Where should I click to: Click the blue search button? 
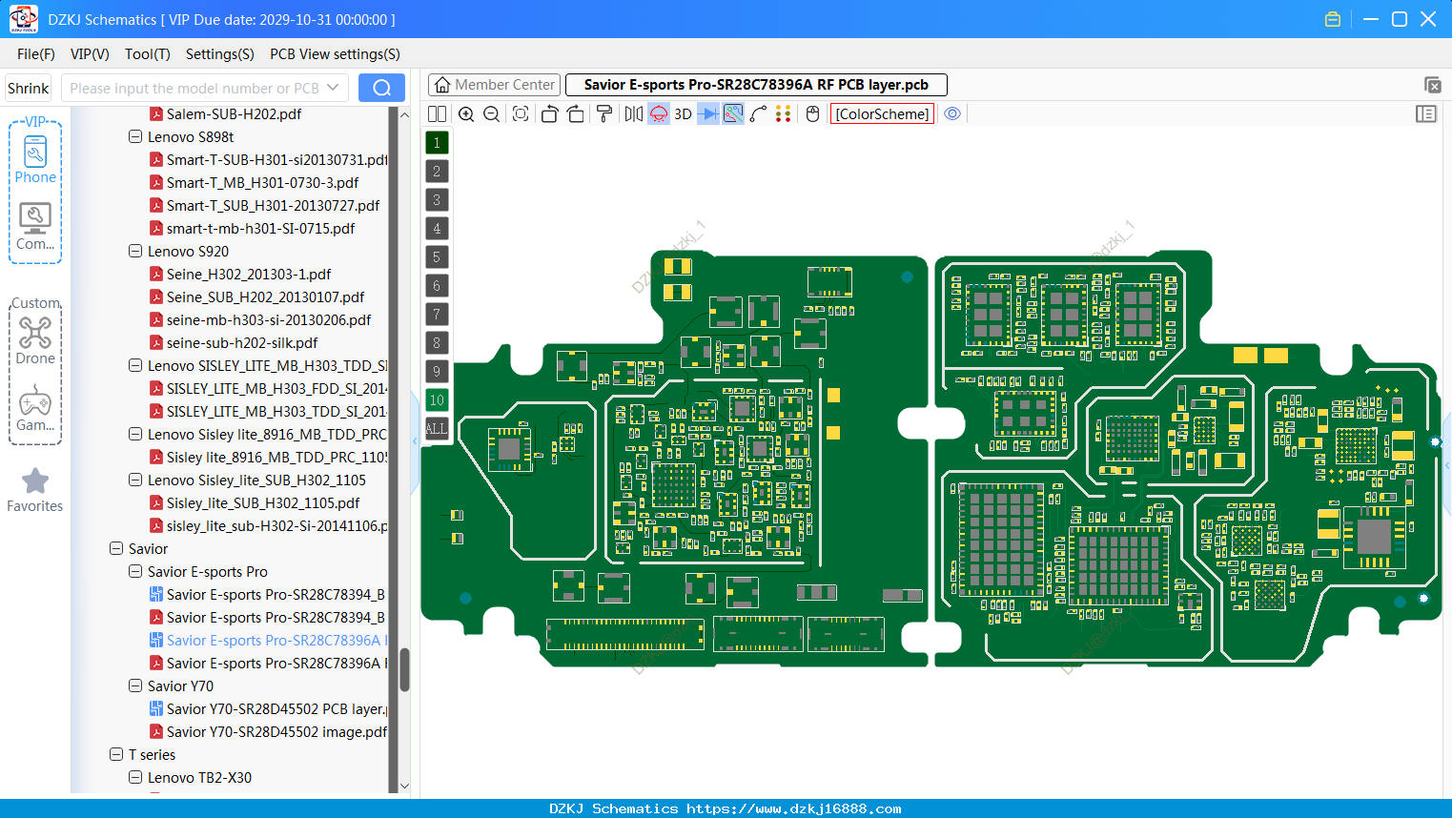381,88
